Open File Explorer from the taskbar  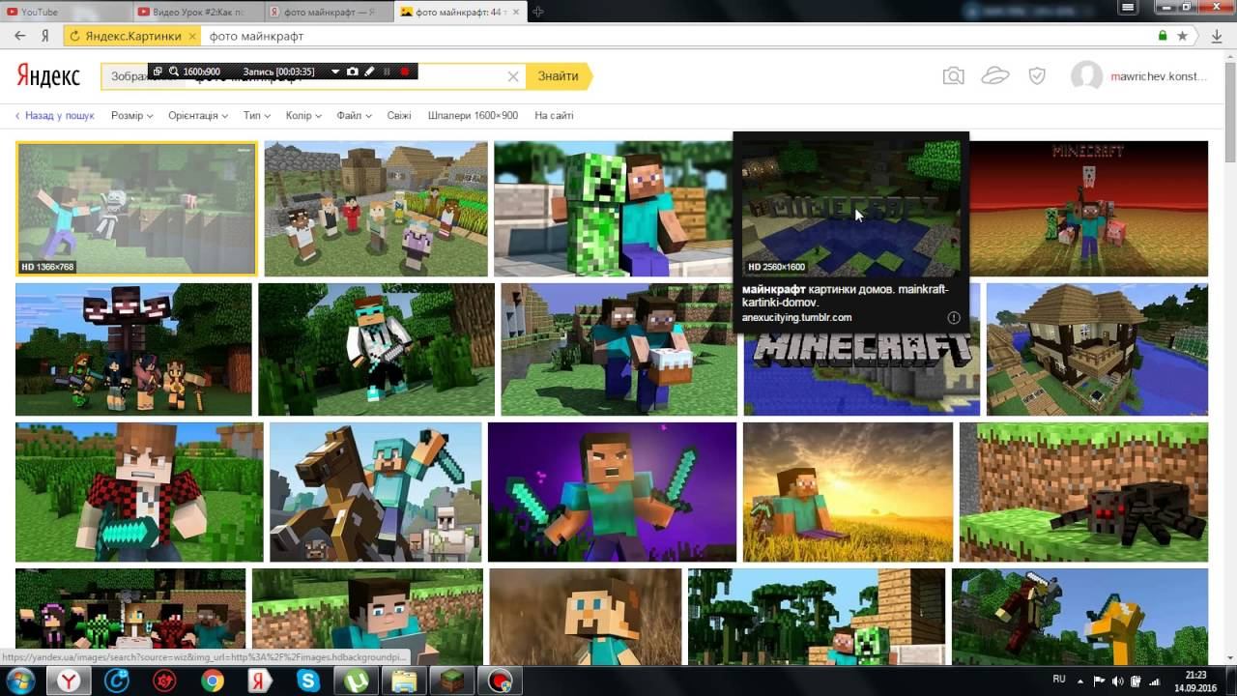pyautogui.click(x=403, y=681)
